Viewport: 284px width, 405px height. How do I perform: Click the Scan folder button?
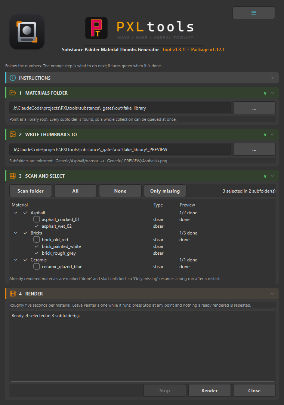31,191
